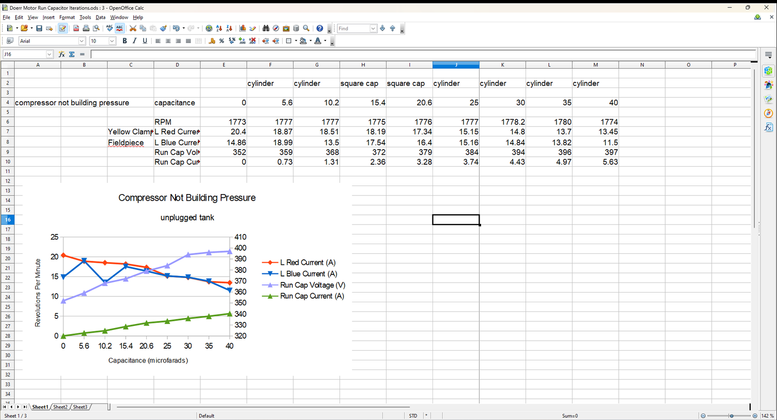This screenshot has width=777, height=420.
Task: Click the Insert Chart toolbar icon
Action: pyautogui.click(x=242, y=28)
